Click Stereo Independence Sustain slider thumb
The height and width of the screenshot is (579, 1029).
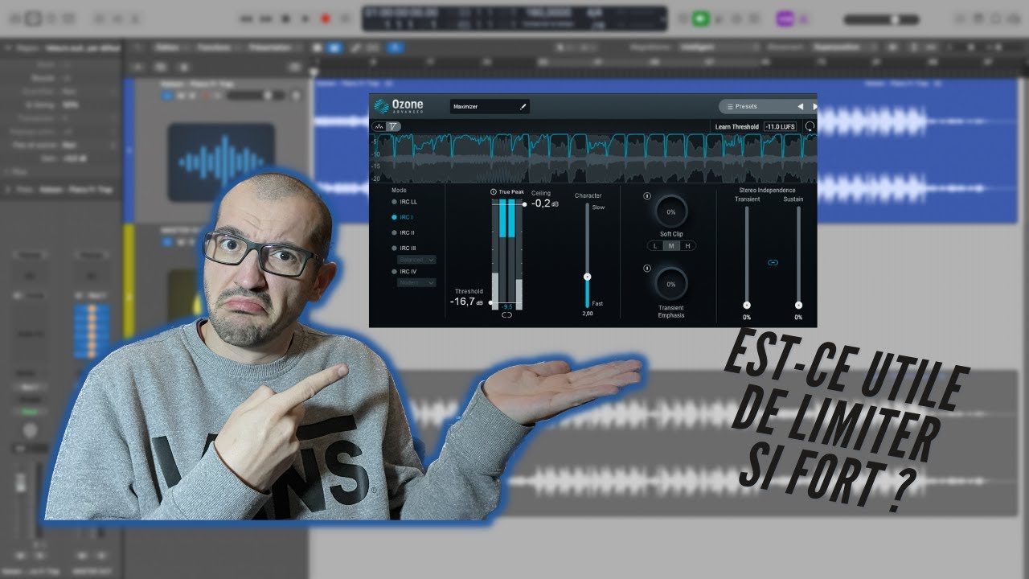798,305
